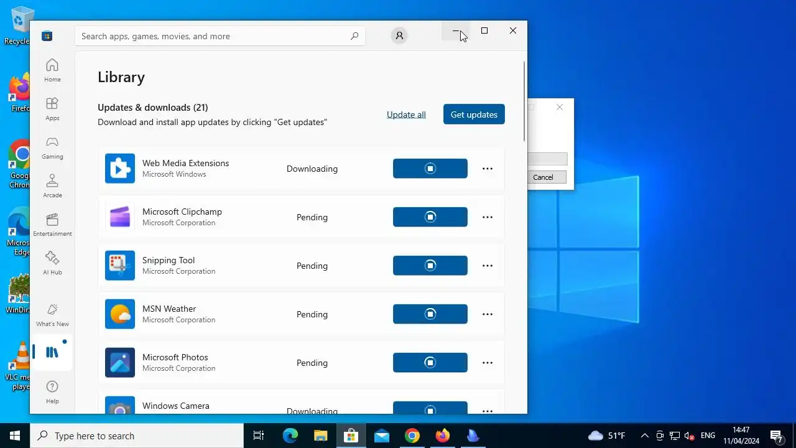Click the Web Media Extensions title

tap(185, 163)
